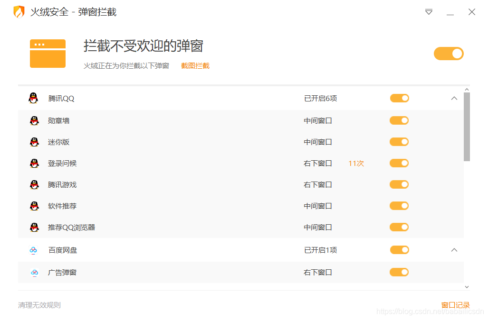Screen dimensions: 488x320
Task: Click the 登录问候 penguin icon
Action: [34, 163]
